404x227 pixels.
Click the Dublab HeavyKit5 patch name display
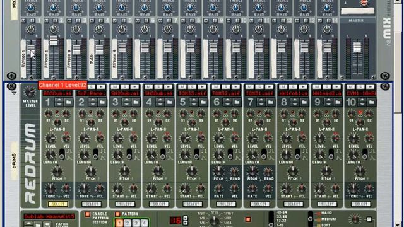click(49, 216)
